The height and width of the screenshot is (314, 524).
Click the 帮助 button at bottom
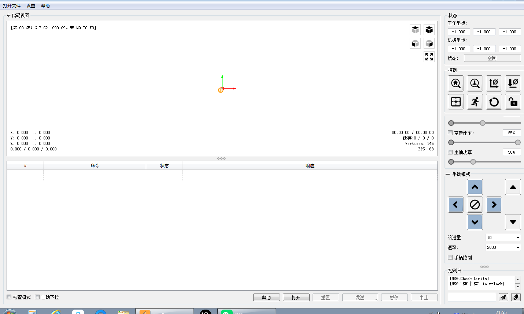[x=266, y=298]
